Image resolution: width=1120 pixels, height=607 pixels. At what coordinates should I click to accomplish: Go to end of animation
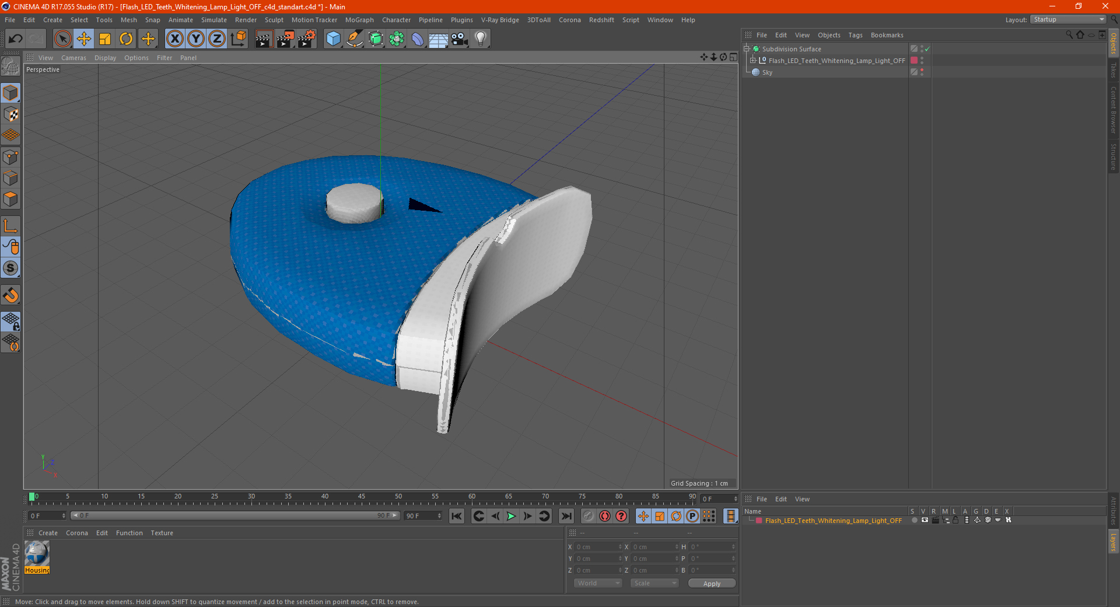pos(566,516)
